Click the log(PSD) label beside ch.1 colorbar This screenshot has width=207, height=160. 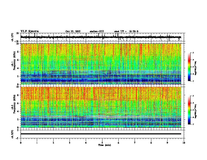196,68
